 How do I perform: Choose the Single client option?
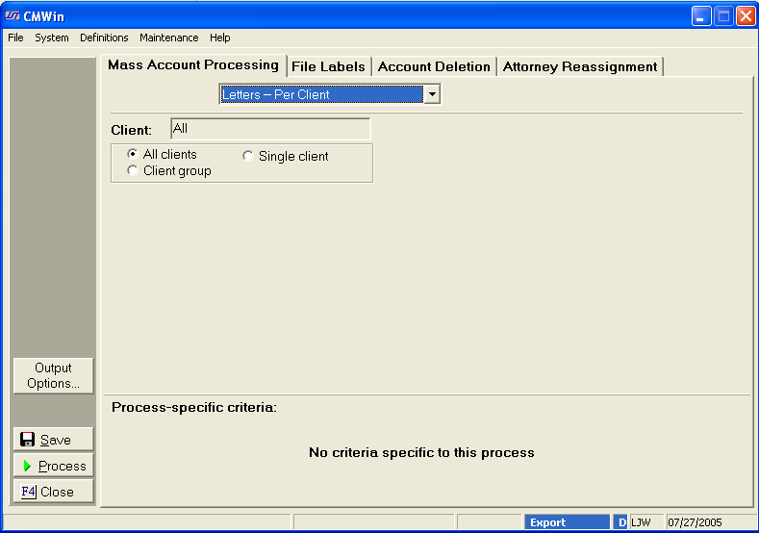[x=248, y=156]
